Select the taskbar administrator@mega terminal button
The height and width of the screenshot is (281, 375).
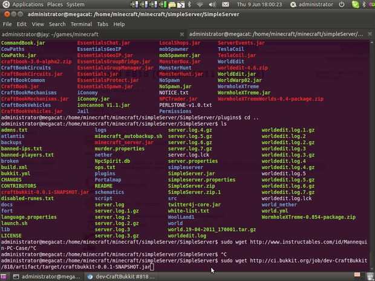click(47, 277)
